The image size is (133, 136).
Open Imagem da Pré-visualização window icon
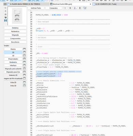coord(24,79)
